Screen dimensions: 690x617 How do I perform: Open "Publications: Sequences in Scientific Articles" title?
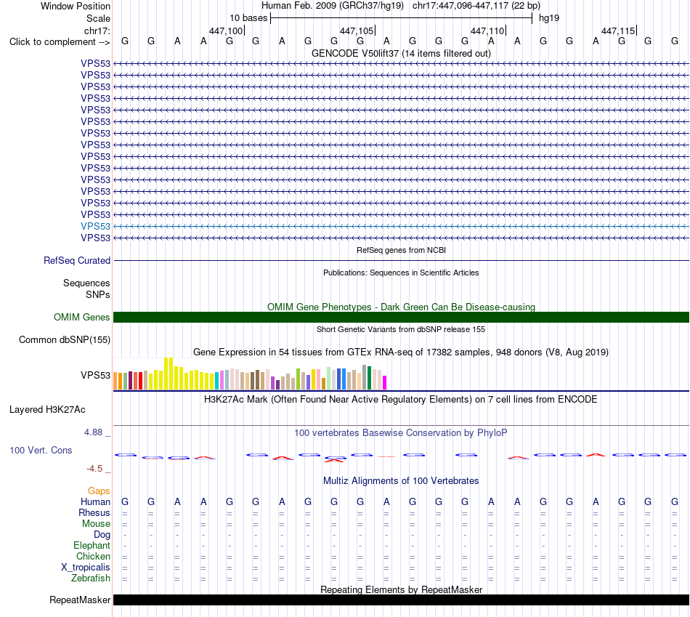[x=401, y=273]
